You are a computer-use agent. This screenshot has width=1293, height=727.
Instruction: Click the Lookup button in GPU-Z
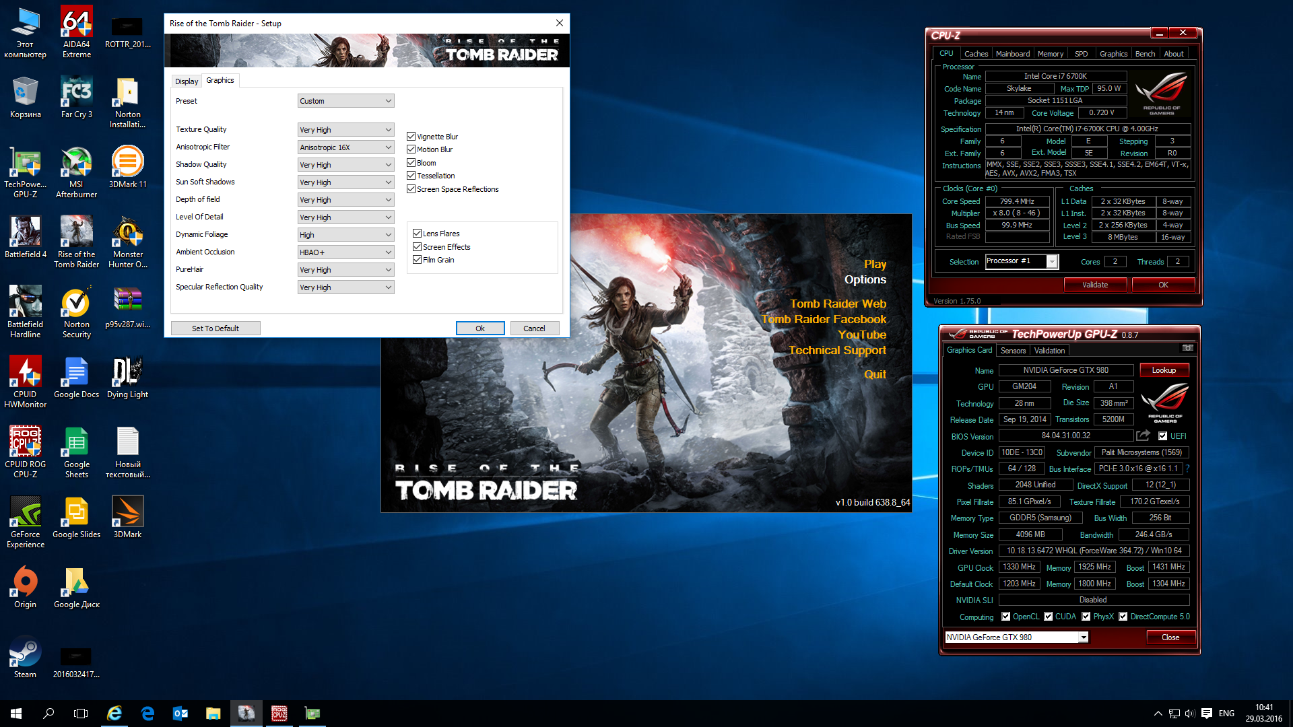(x=1163, y=370)
